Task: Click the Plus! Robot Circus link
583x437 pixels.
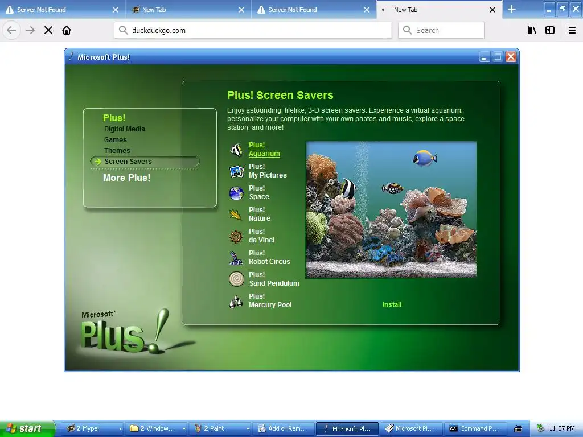Action: point(269,257)
